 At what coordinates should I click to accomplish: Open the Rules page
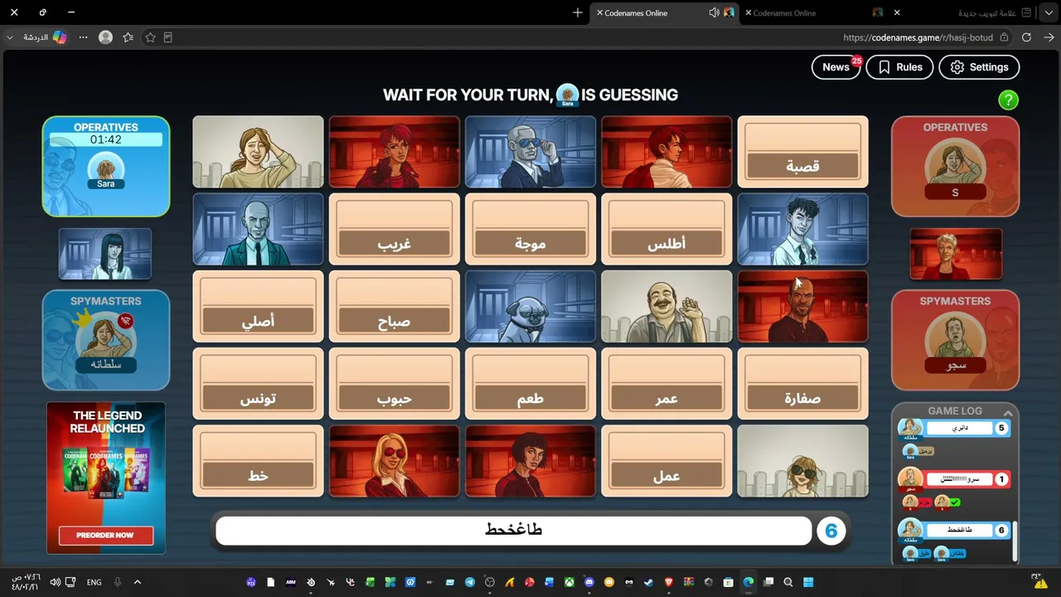(899, 67)
